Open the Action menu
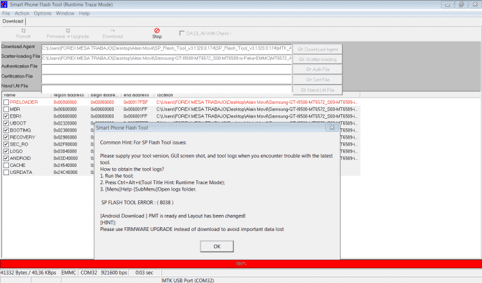Image resolution: width=482 pixels, height=283 pixels. (22, 13)
